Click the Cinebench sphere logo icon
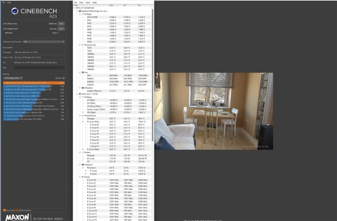 coord(15,11)
